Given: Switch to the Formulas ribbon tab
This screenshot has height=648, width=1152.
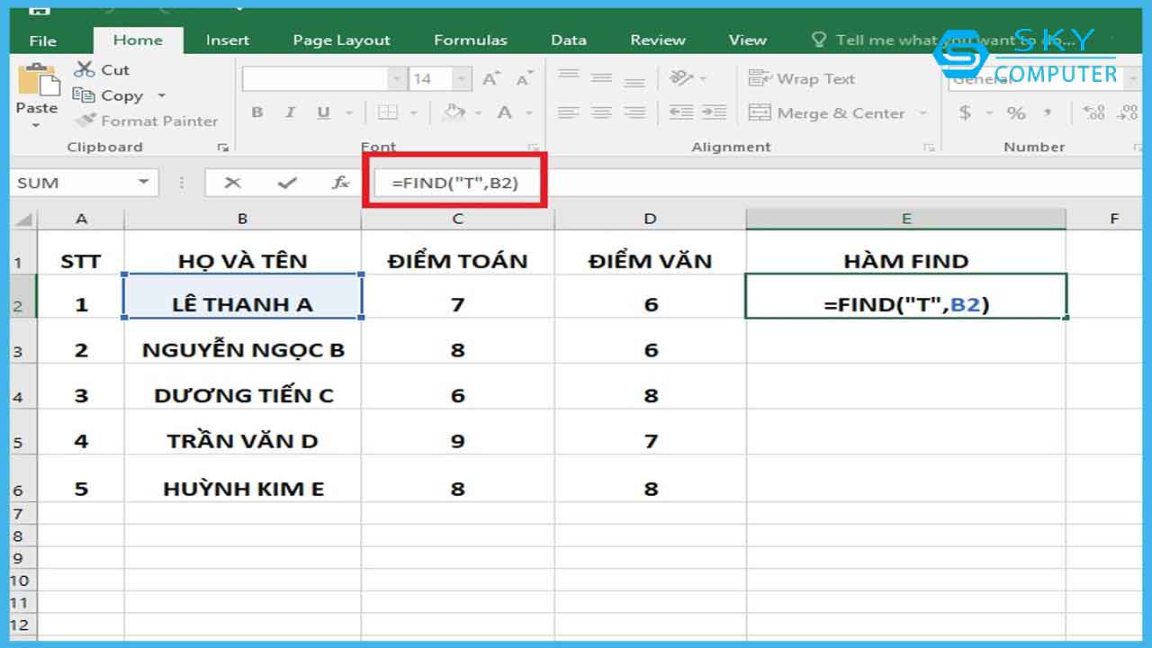Looking at the screenshot, I should click(x=470, y=40).
